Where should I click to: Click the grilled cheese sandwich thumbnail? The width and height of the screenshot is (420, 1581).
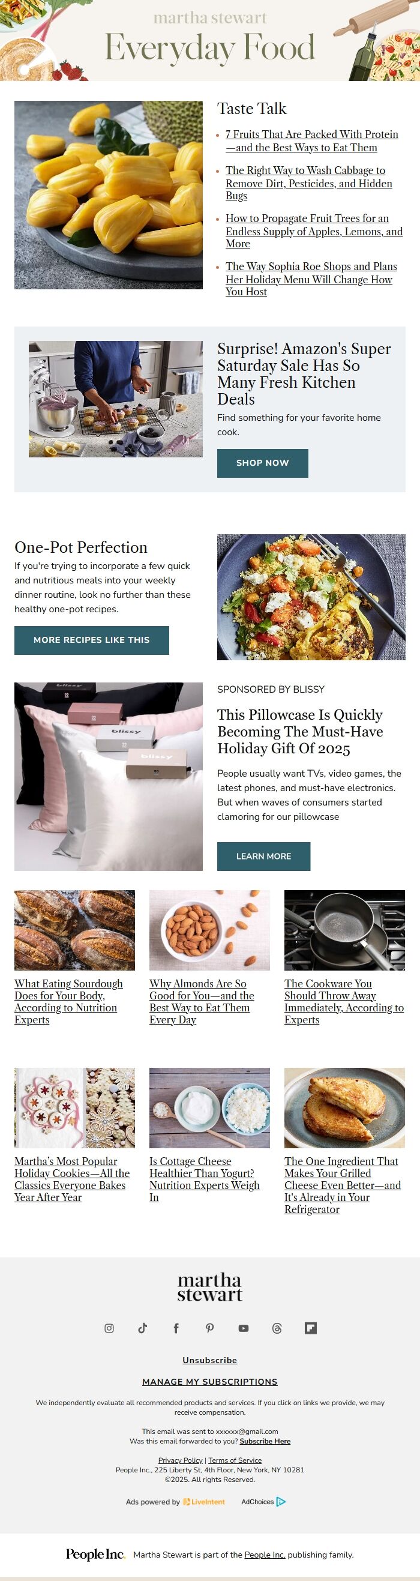(x=344, y=1108)
